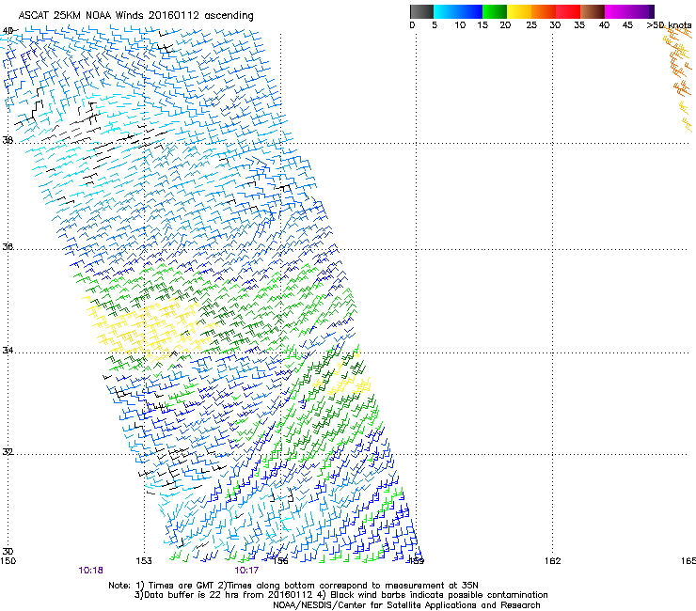
Task: Click the latitude label '32'
Action: pos(8,452)
